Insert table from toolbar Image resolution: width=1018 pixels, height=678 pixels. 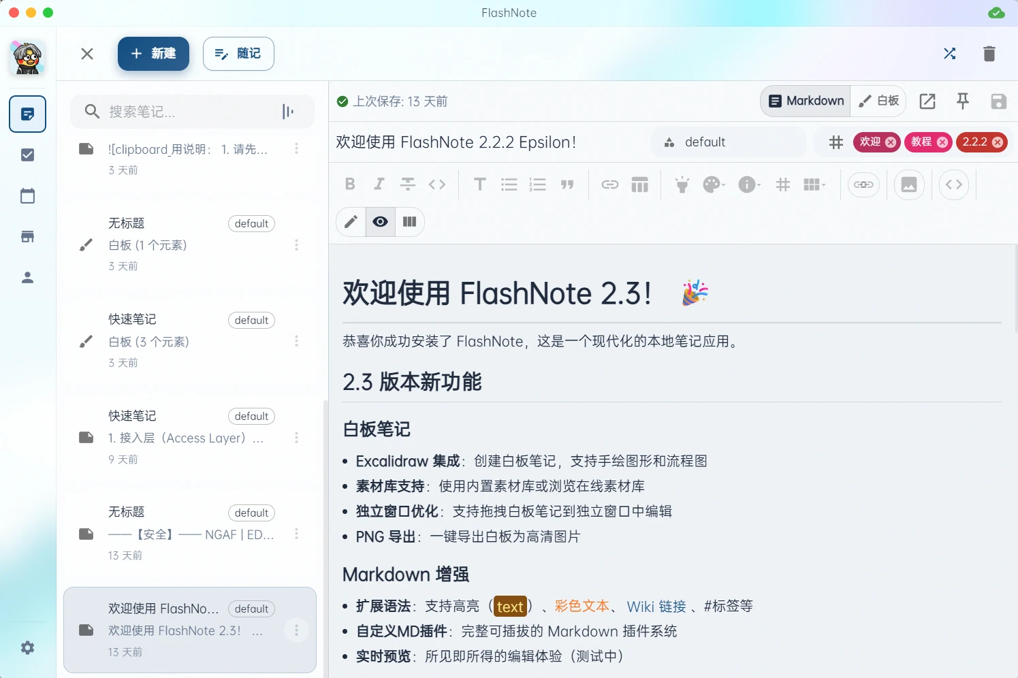pyautogui.click(x=639, y=184)
